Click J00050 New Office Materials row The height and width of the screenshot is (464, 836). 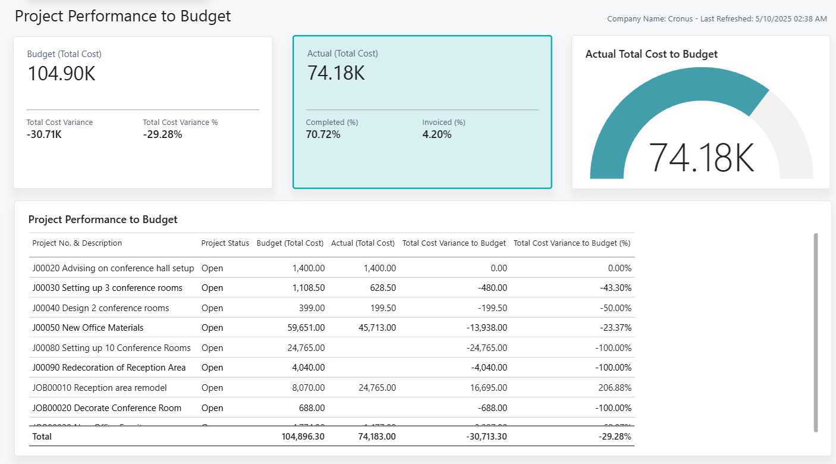tap(88, 328)
